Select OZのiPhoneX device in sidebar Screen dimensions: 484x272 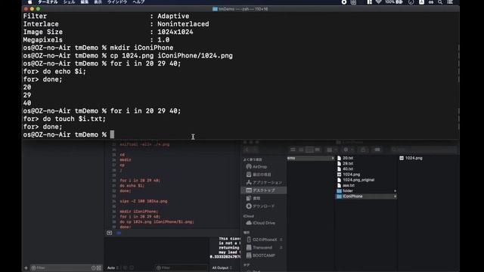262,240
